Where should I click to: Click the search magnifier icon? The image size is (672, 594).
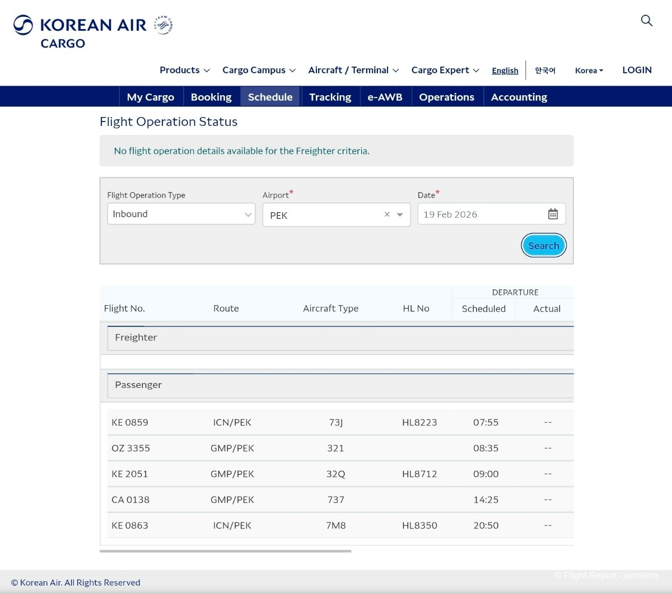(x=646, y=21)
